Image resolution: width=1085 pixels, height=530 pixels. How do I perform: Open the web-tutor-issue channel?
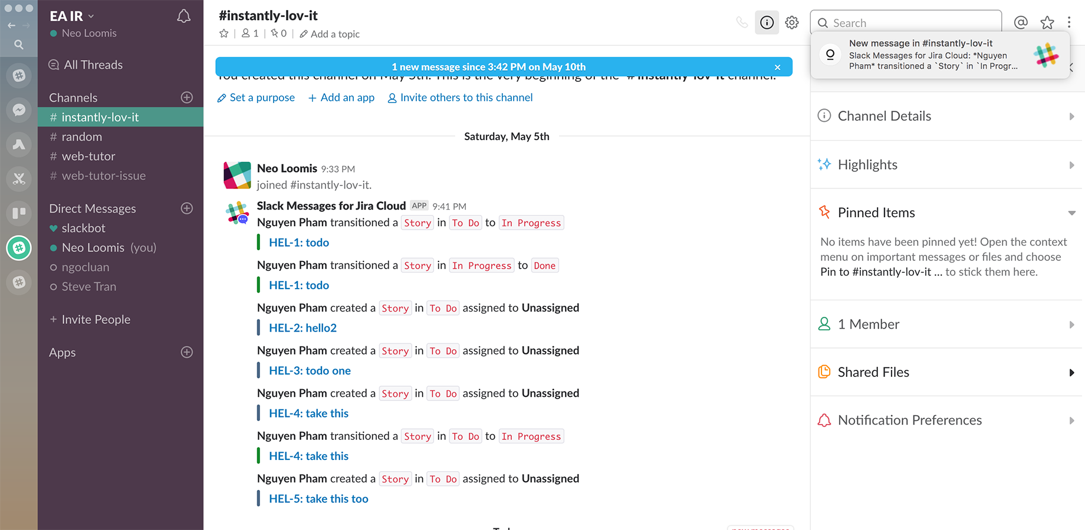coord(120,175)
